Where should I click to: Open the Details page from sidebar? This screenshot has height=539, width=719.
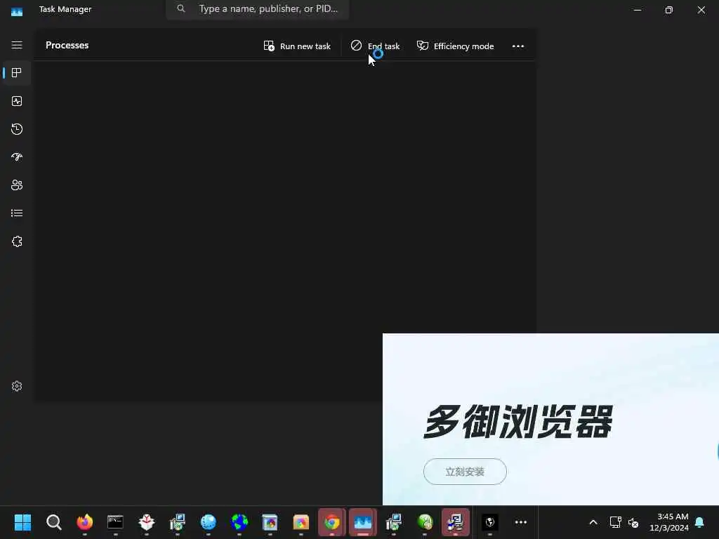click(x=17, y=213)
